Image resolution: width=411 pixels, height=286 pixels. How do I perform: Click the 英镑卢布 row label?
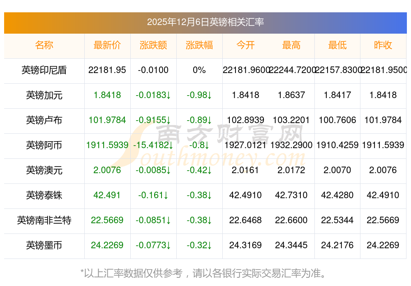coord(44,120)
